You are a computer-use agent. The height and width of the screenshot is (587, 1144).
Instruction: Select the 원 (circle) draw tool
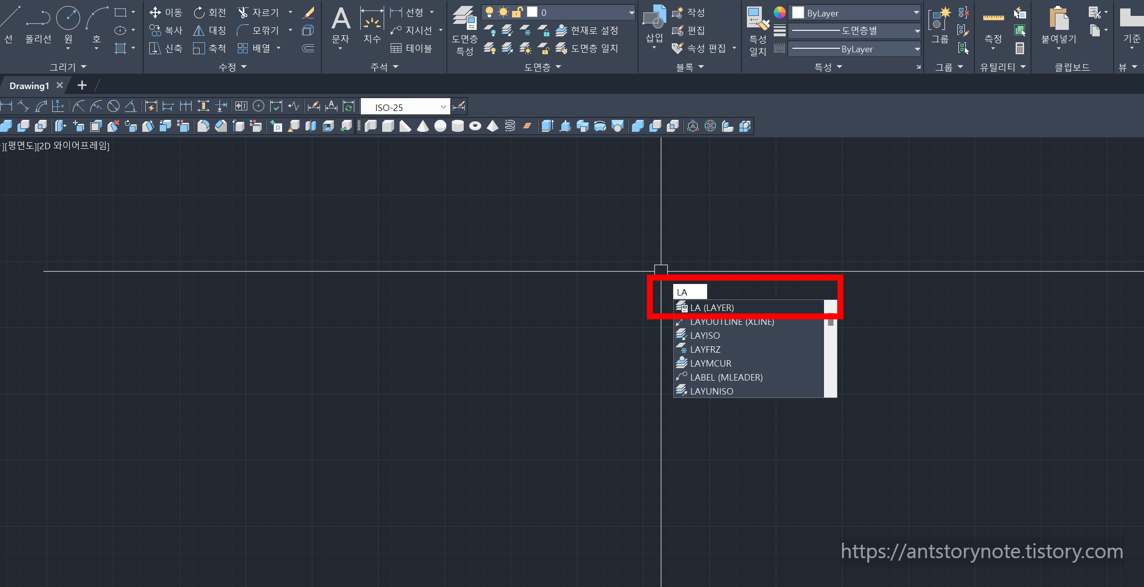tap(68, 19)
